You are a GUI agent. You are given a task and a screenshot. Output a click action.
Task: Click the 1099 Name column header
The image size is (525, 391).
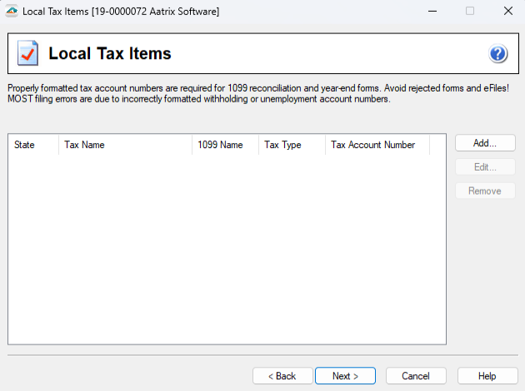click(x=225, y=145)
